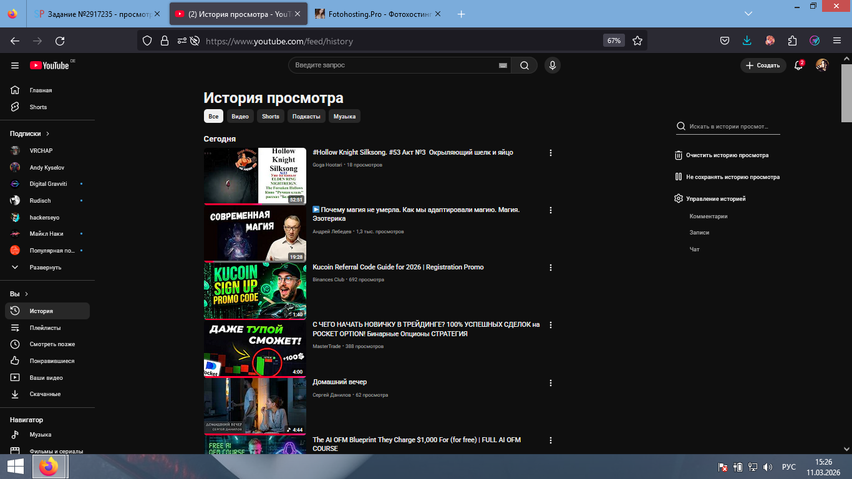Open Firefox downloads arrow icon
The image size is (852, 479).
pyautogui.click(x=747, y=41)
